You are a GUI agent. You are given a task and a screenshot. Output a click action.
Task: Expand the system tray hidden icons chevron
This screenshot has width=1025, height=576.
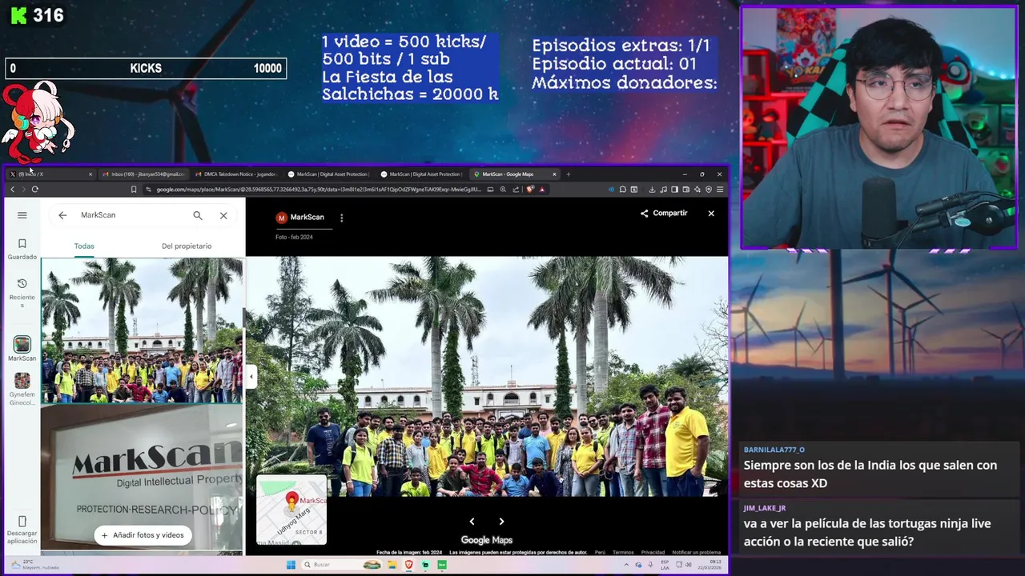coord(627,565)
